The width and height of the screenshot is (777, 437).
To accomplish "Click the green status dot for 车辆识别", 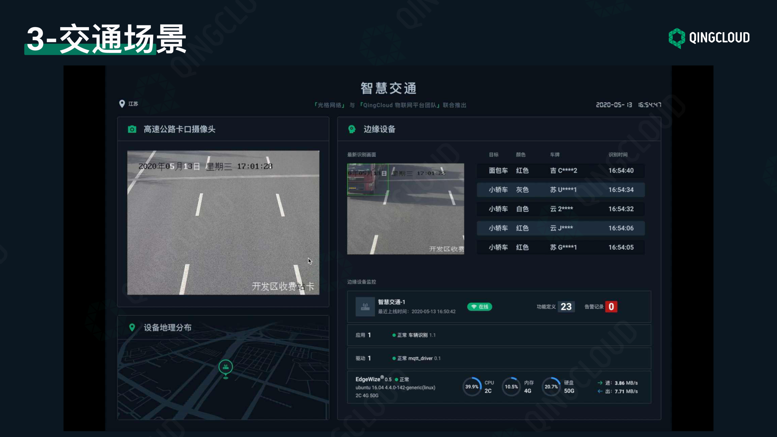I will pos(394,335).
